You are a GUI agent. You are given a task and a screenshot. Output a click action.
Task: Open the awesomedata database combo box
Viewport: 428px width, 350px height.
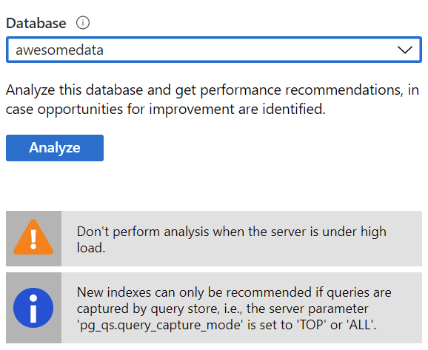(214, 50)
